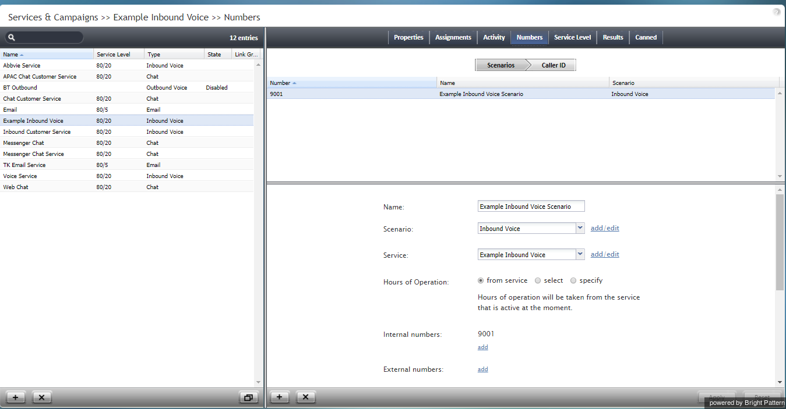Click the Name column header in numbers table
Screen dimensions: 786x409
coord(523,83)
